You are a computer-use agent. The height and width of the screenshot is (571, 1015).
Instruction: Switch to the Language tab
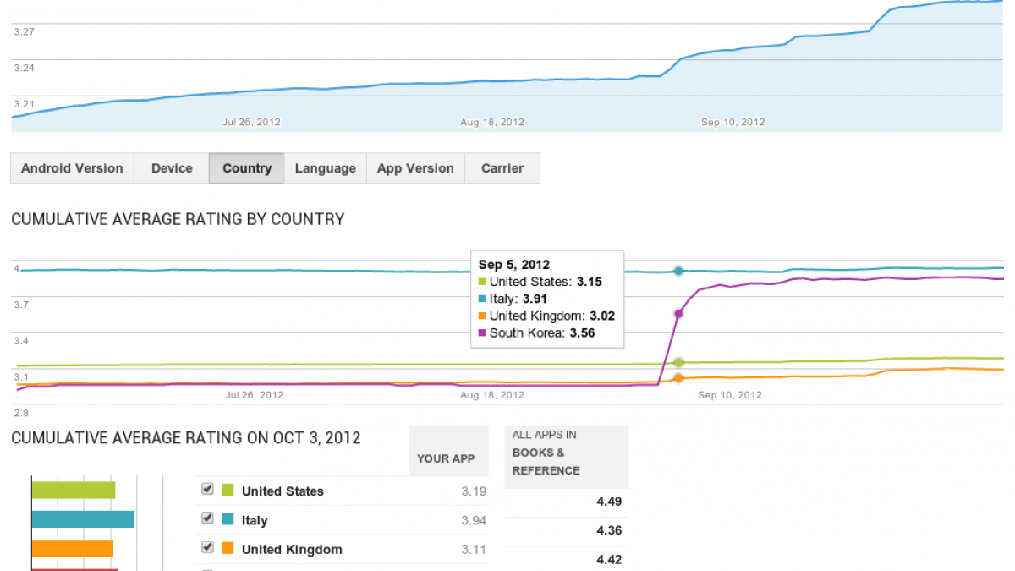coord(325,168)
